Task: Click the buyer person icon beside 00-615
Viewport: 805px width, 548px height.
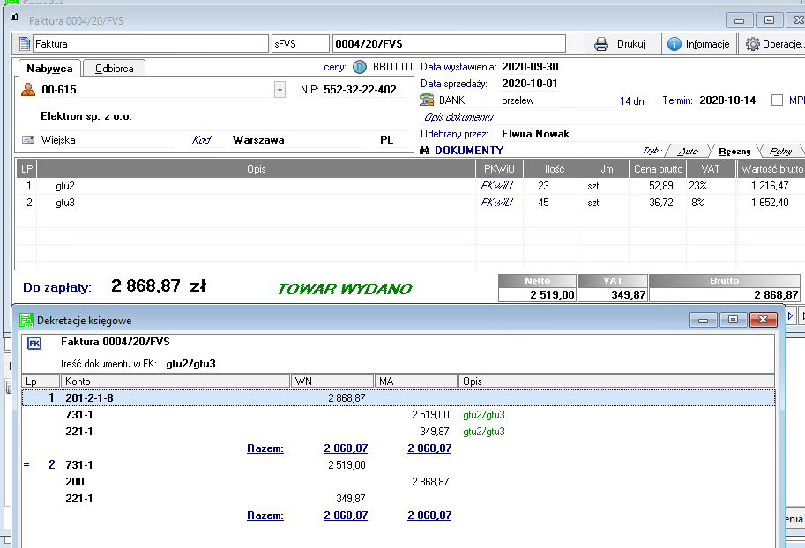Action: click(28, 90)
